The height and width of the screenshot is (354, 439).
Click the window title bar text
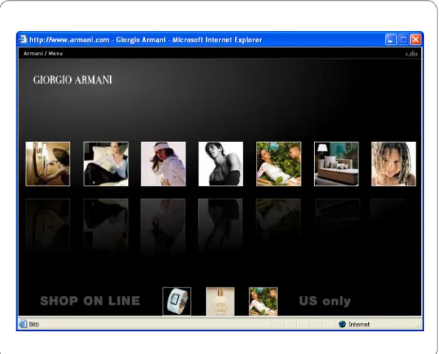146,40
